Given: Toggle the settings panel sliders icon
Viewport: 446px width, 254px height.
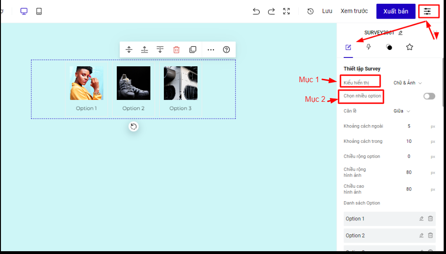Looking at the screenshot, I should click(x=427, y=11).
